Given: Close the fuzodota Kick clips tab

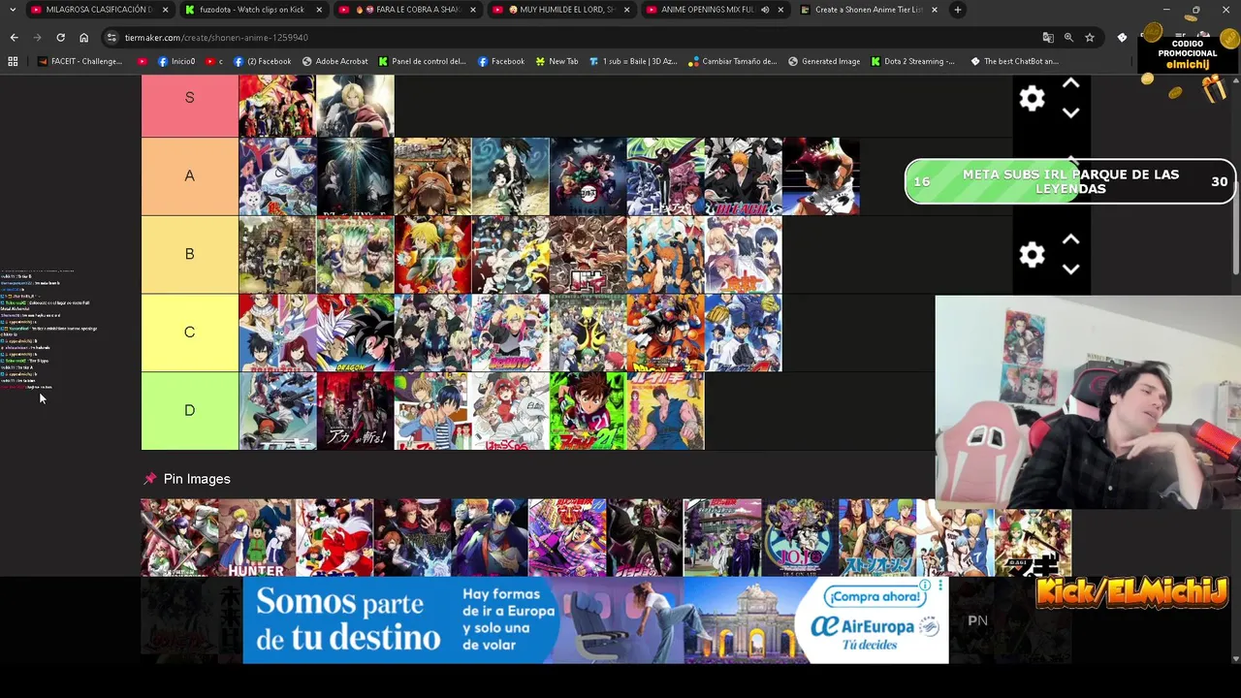Looking at the screenshot, I should point(319,10).
